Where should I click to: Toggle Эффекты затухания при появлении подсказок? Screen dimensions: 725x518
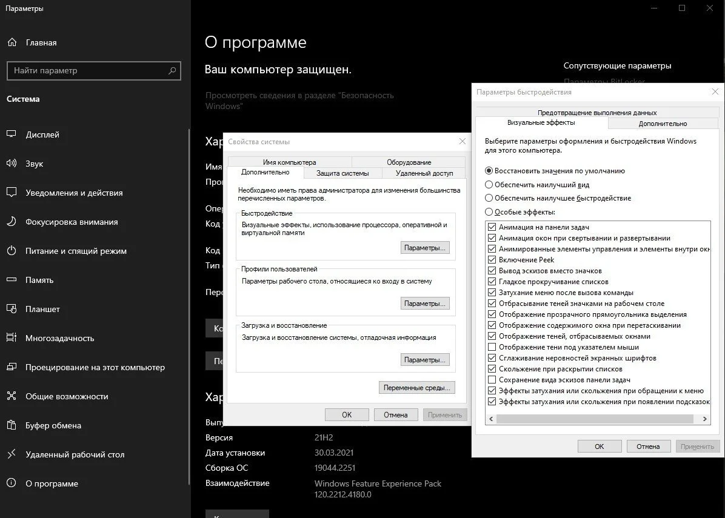(x=492, y=402)
